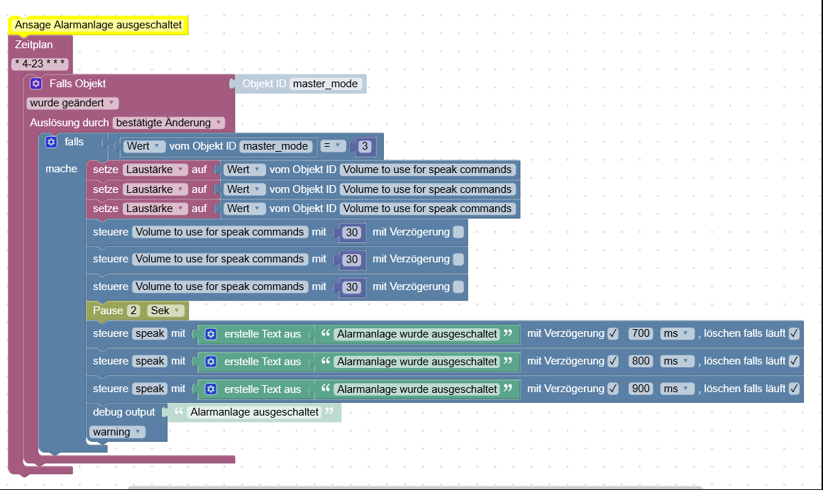Screen dimensions: 823x490
Task: Open the Sek unit dropdown in Pause block
Action: [x=166, y=311]
